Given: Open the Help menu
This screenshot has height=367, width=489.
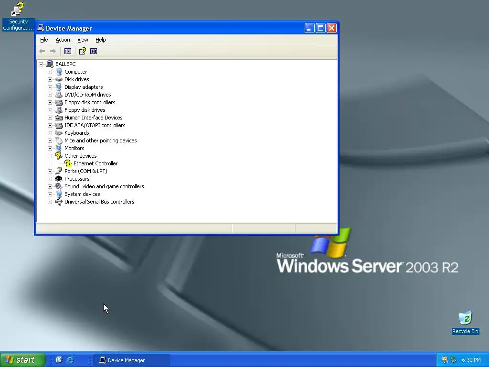Looking at the screenshot, I should (101, 40).
